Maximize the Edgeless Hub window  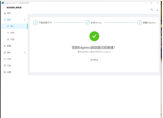pos(152,3)
